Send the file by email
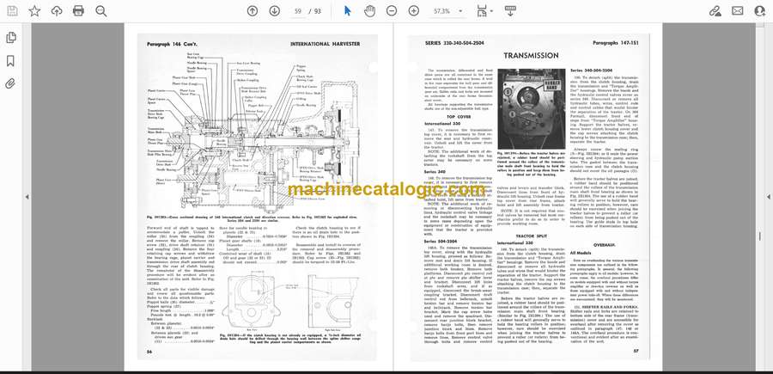This screenshot has height=374, width=773. (737, 11)
